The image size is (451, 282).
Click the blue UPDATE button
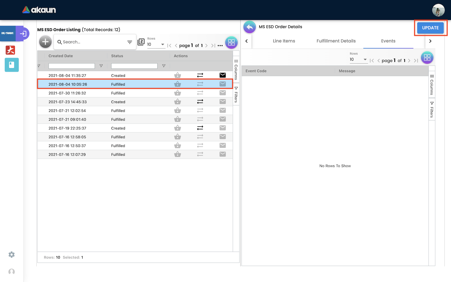click(430, 28)
